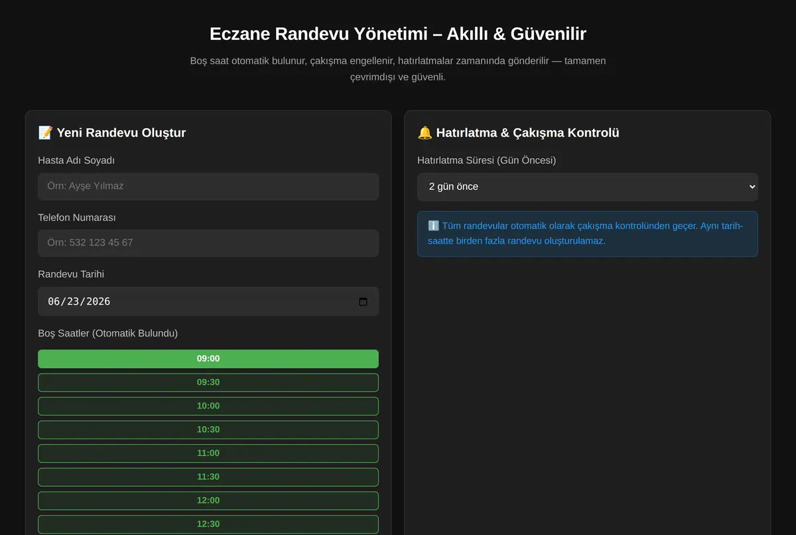Open the calendar picker icon in date field

(363, 301)
